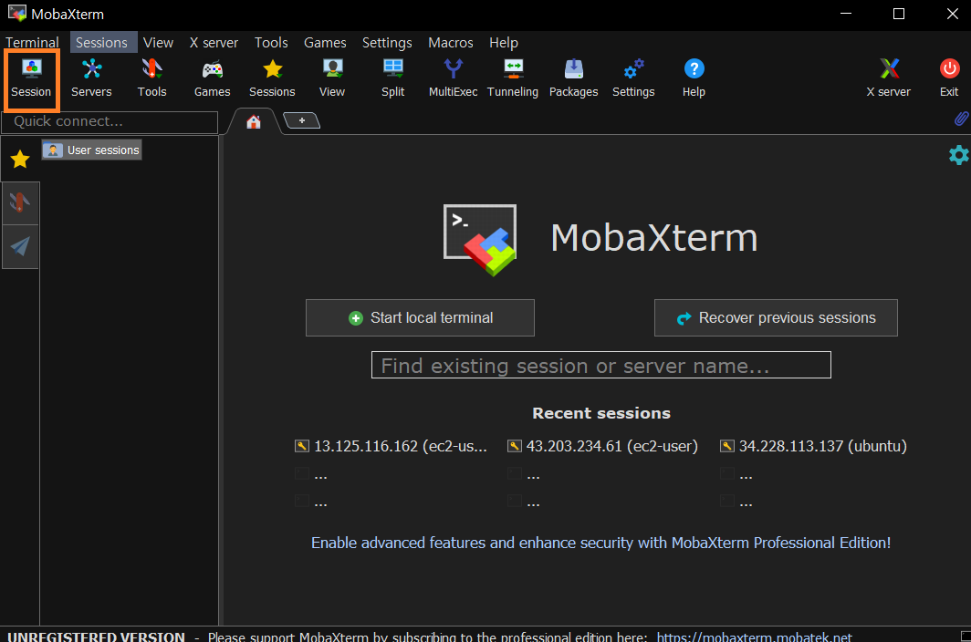The height and width of the screenshot is (642, 971).
Task: Open the Tunneling toolbar icon
Action: (513, 79)
